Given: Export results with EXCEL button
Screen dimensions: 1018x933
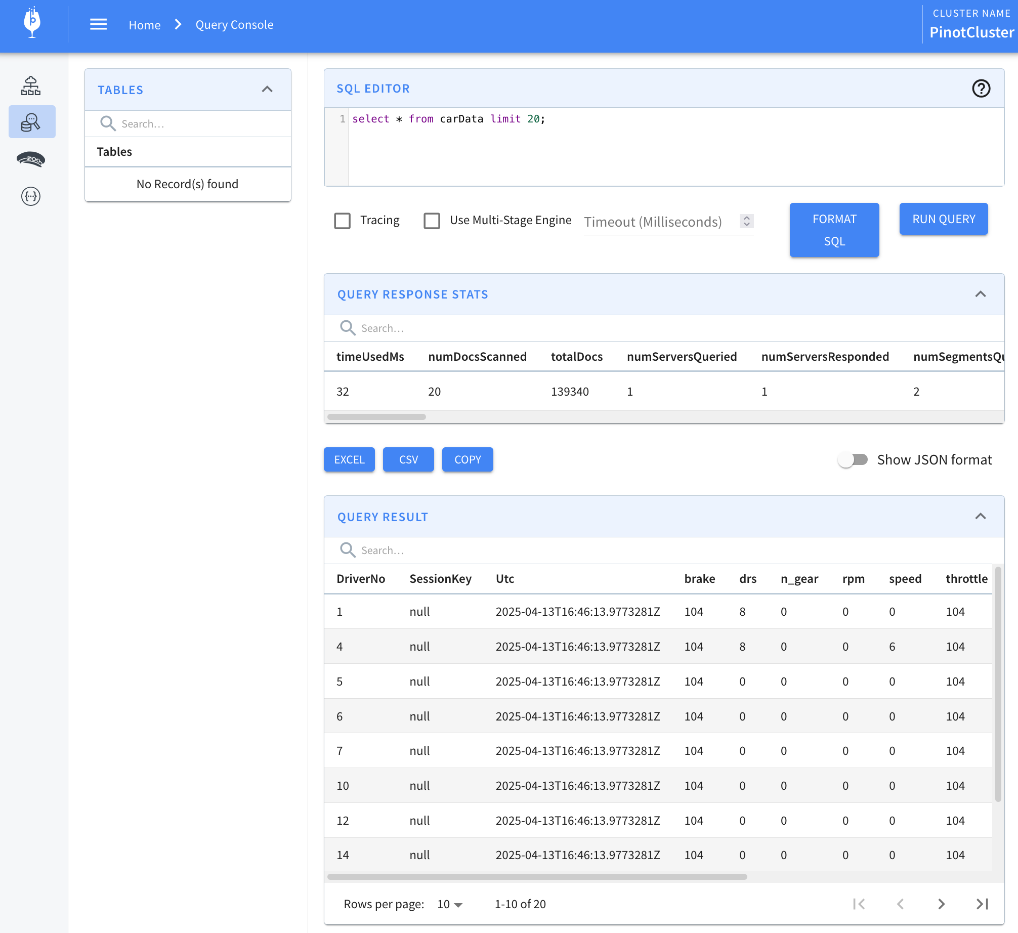Looking at the screenshot, I should 349,459.
